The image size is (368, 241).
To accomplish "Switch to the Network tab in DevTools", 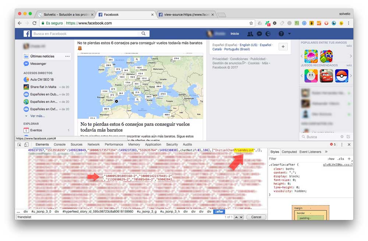I will 93,145.
